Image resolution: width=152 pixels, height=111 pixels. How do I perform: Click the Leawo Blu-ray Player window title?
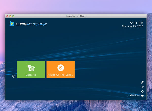point(76,16)
